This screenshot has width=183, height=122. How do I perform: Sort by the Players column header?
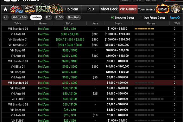(x=151, y=23)
